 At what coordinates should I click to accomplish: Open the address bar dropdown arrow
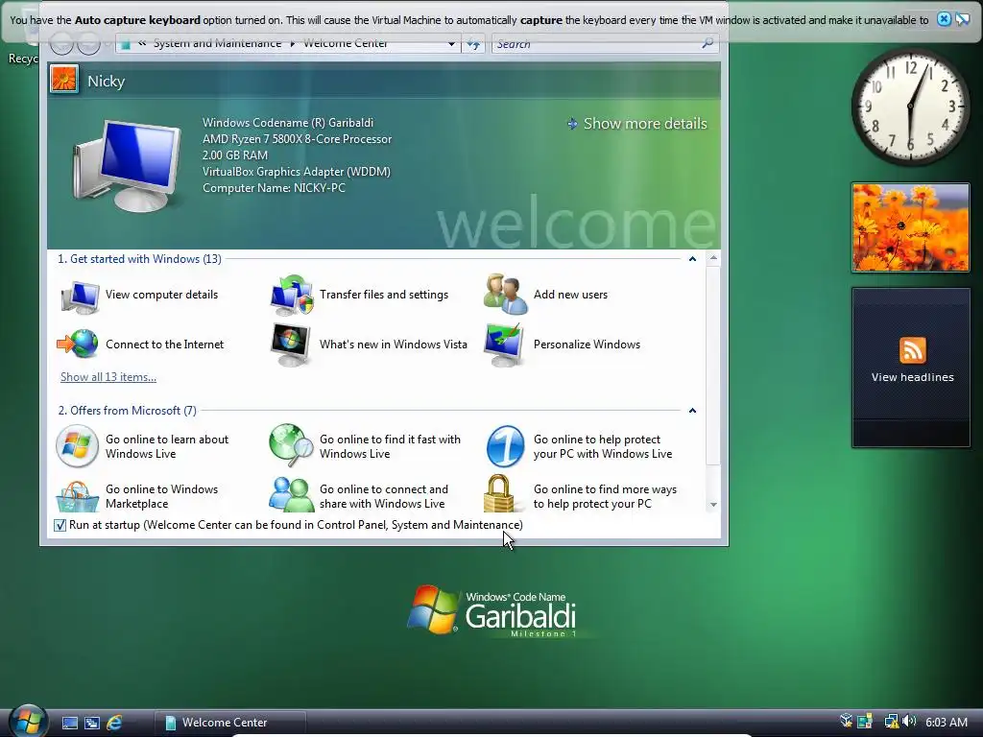[x=451, y=44]
